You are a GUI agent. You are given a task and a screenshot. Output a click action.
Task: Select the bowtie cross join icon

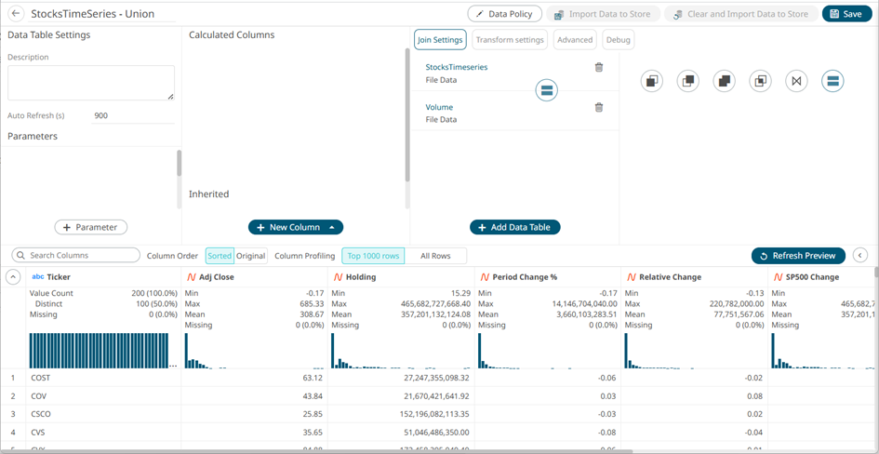796,81
